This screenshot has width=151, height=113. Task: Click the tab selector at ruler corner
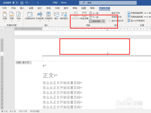(2, 29)
